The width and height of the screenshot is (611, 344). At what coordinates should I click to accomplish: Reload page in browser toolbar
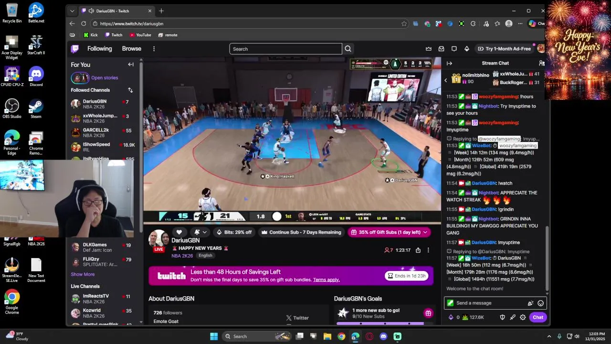coord(84,23)
